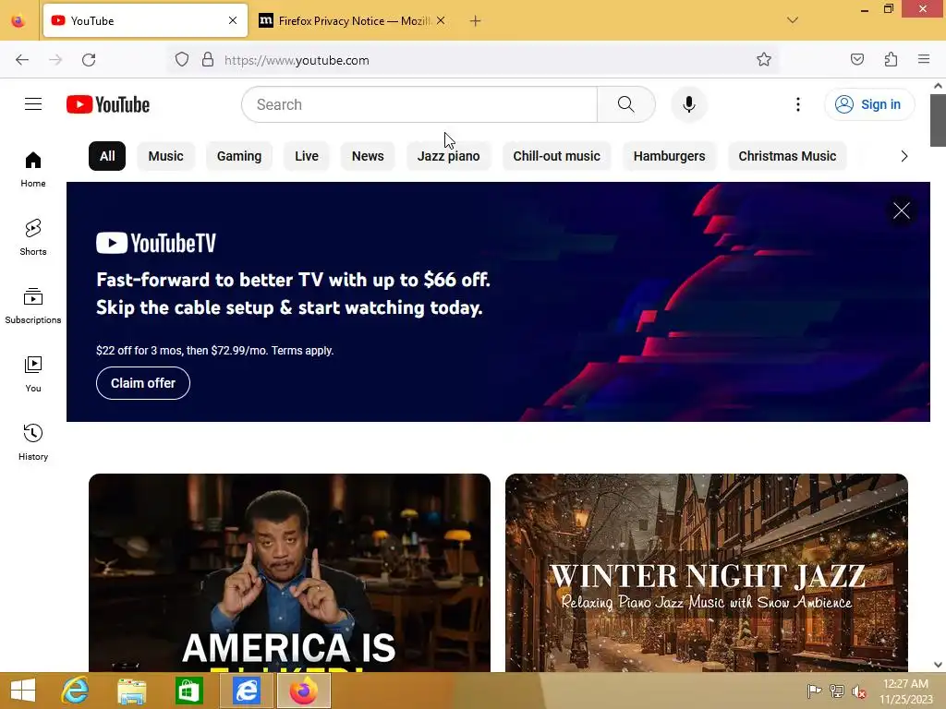Save page to Pocket

click(x=856, y=60)
